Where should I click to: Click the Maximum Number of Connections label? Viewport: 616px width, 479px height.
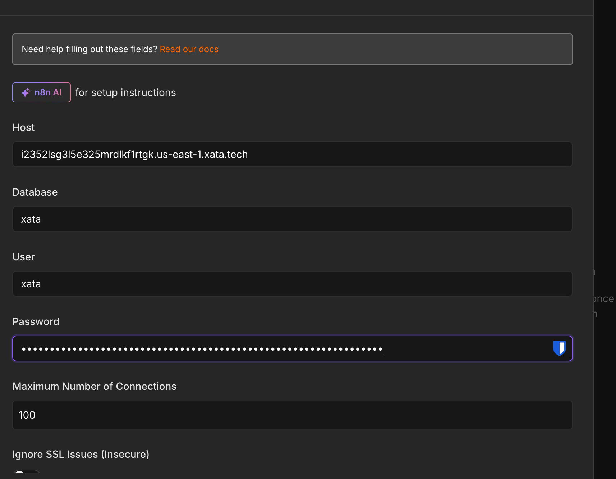pos(95,386)
